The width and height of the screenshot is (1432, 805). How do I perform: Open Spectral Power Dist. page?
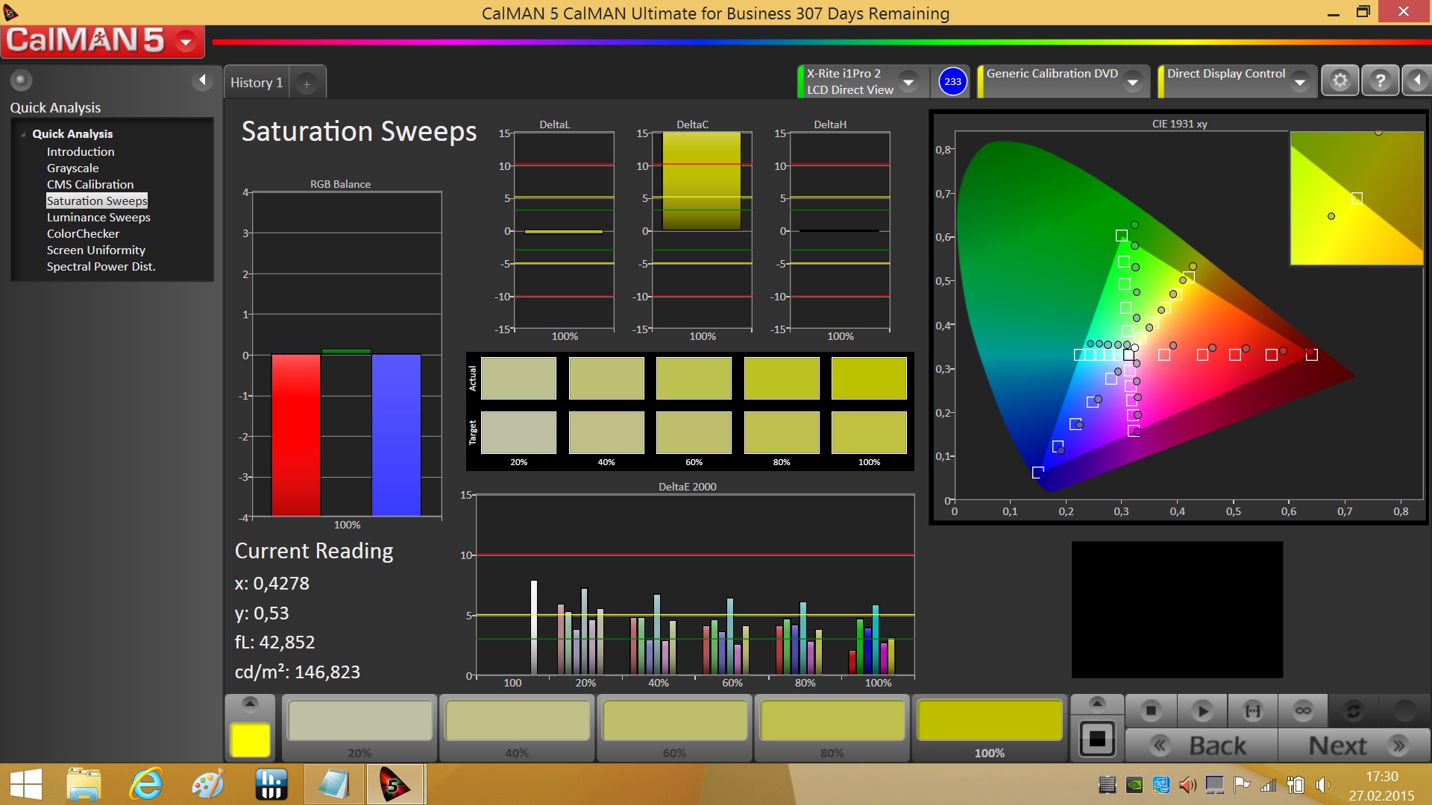[101, 266]
